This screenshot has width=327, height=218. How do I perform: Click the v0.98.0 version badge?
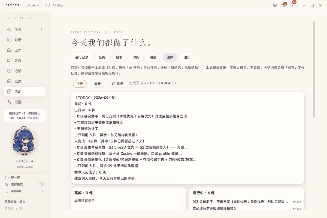coord(33,5)
